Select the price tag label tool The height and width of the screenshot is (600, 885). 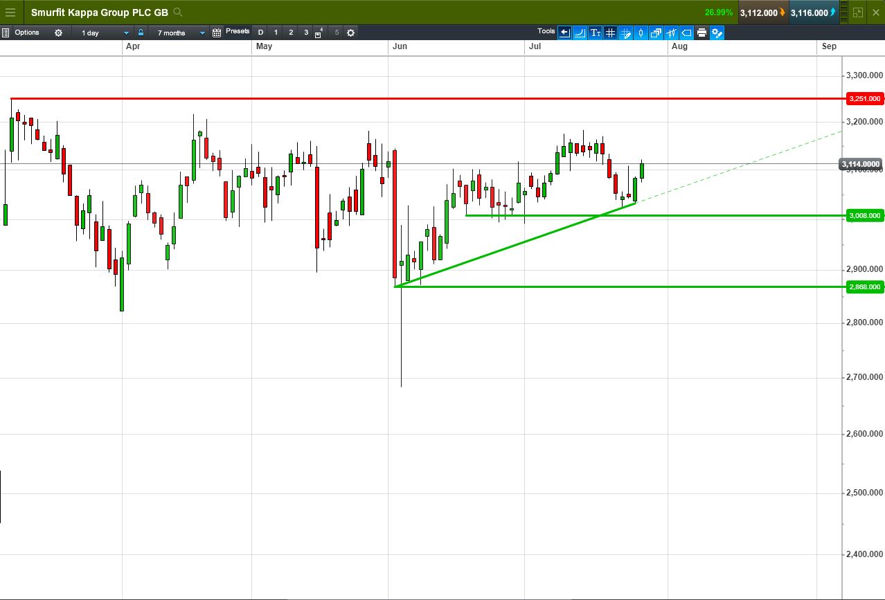tap(686, 33)
